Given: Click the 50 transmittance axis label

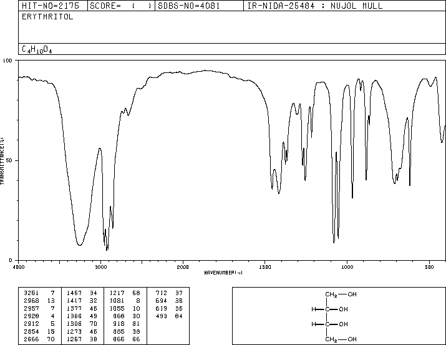Looking at the screenshot, I should coord(10,160).
